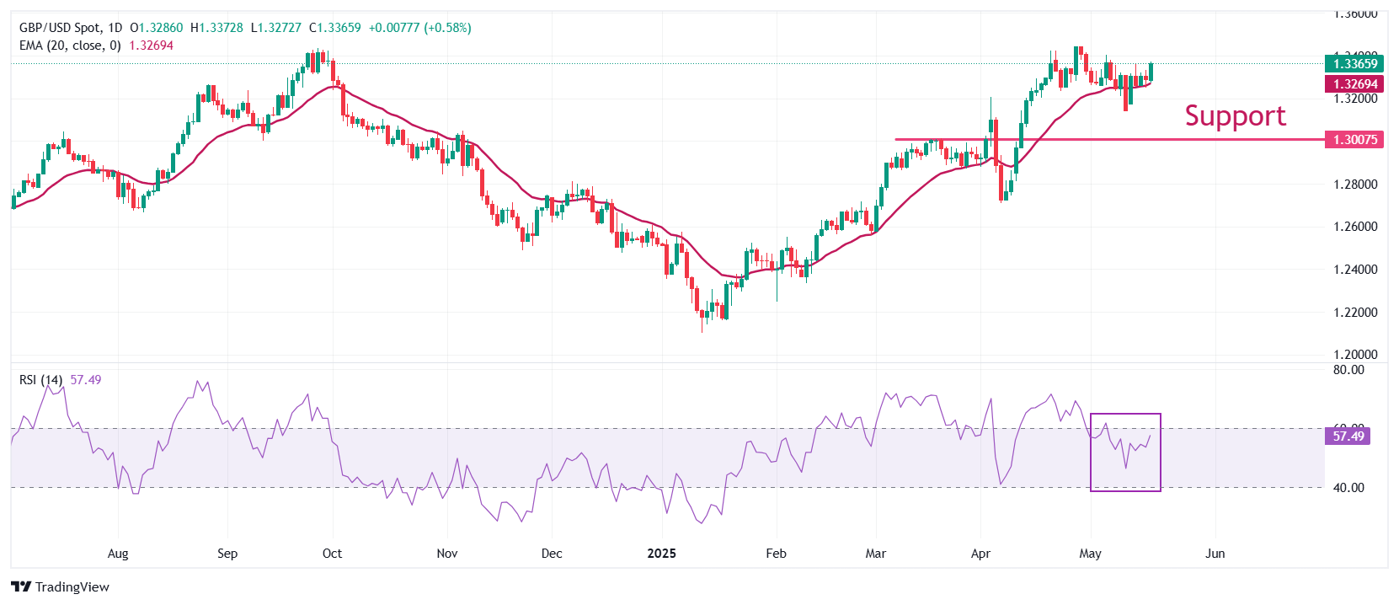Select the RSI (14) indicator legend
Viewport: 1399px width, 605px height.
click(x=40, y=380)
